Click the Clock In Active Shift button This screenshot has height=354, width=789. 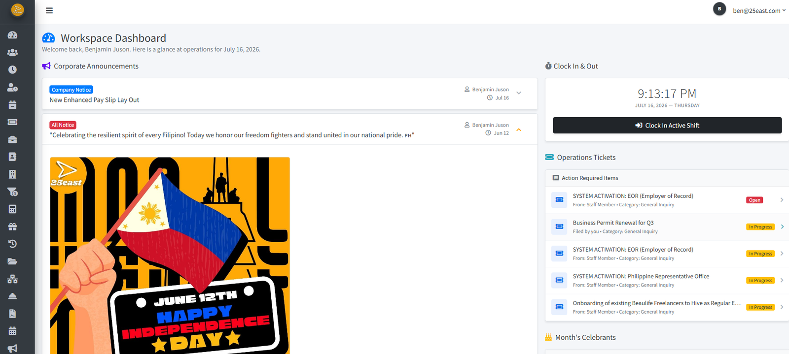667,125
